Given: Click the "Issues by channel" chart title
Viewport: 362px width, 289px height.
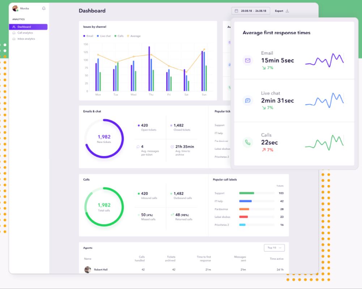Looking at the screenshot, I should 95,27.
